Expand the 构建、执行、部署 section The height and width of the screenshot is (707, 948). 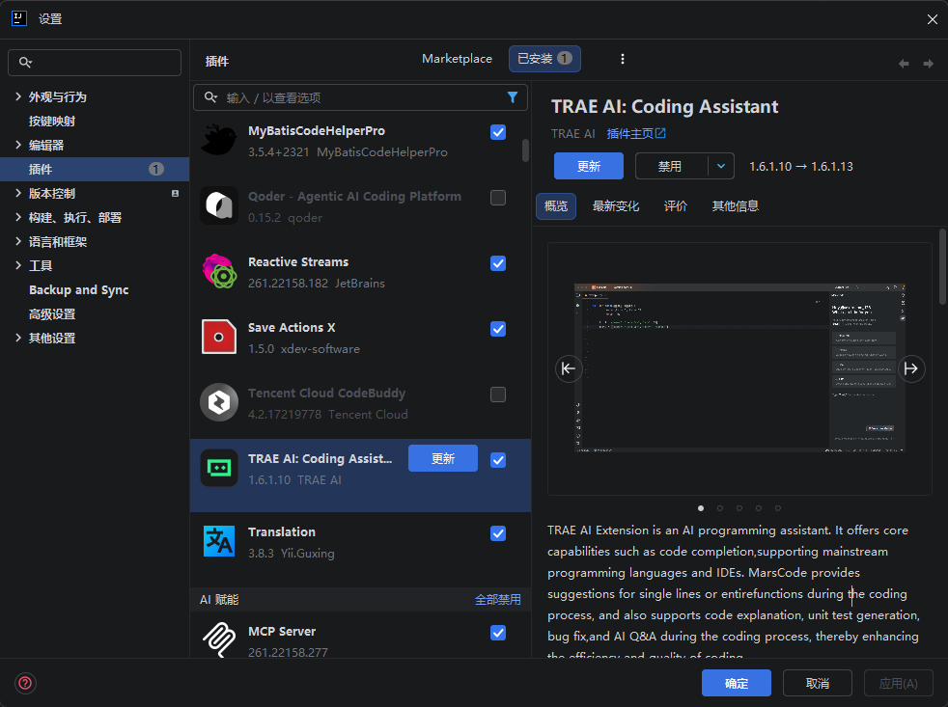[18, 217]
